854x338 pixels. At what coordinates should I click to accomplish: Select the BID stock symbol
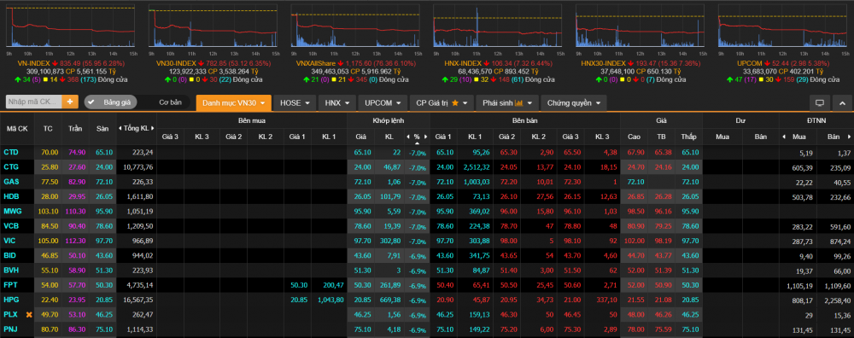pos(9,254)
